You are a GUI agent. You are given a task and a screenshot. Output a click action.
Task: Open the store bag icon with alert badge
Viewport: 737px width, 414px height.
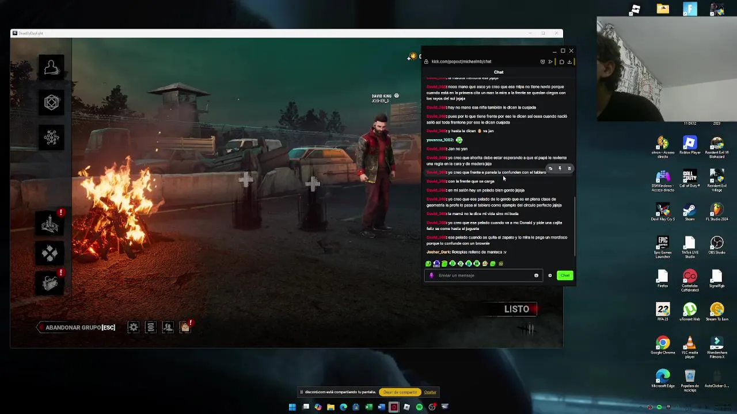pos(185,327)
